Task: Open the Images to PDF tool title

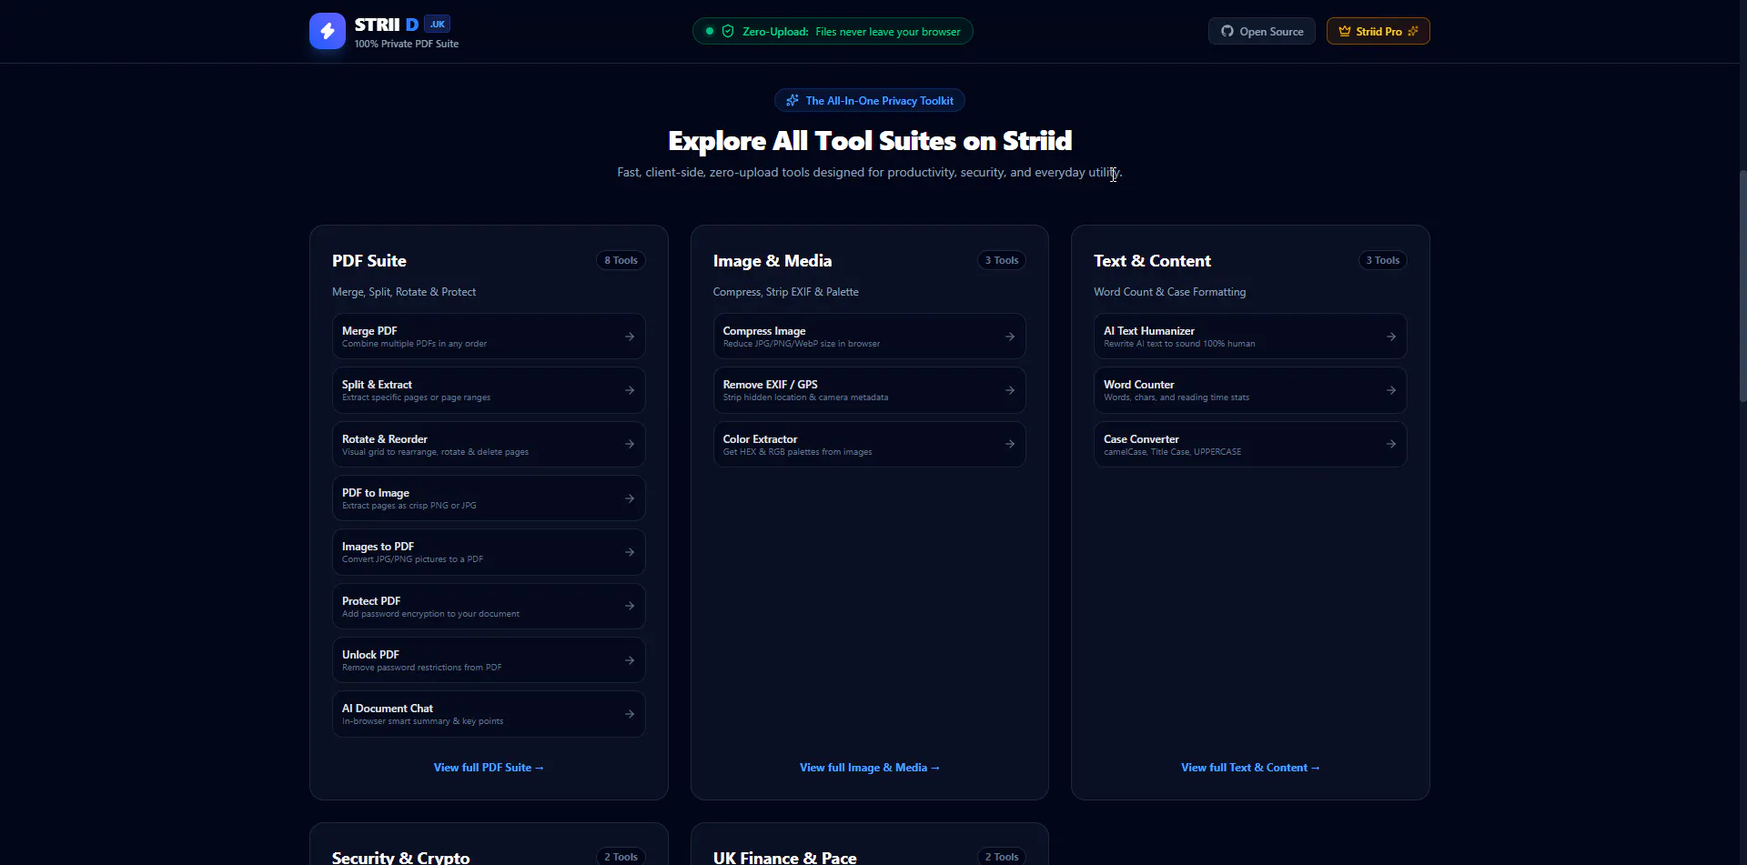Action: point(378,547)
